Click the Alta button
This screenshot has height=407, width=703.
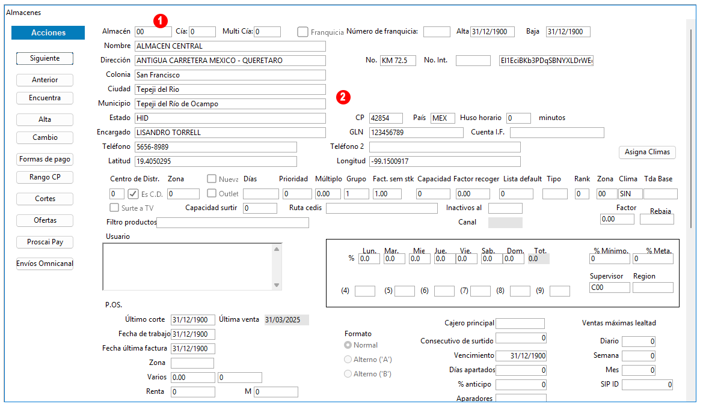[45, 119]
